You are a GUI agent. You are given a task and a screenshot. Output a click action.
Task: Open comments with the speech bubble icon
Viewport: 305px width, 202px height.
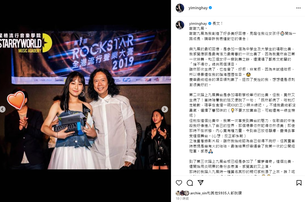click(190, 183)
